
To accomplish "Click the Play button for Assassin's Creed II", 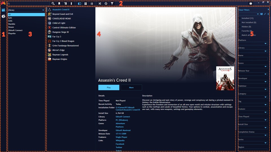I will click(x=109, y=87).
